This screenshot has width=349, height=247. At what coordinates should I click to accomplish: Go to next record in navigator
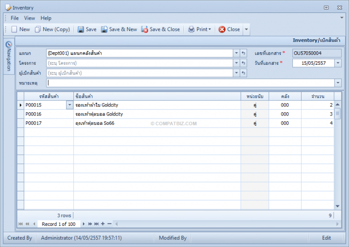click(84, 224)
